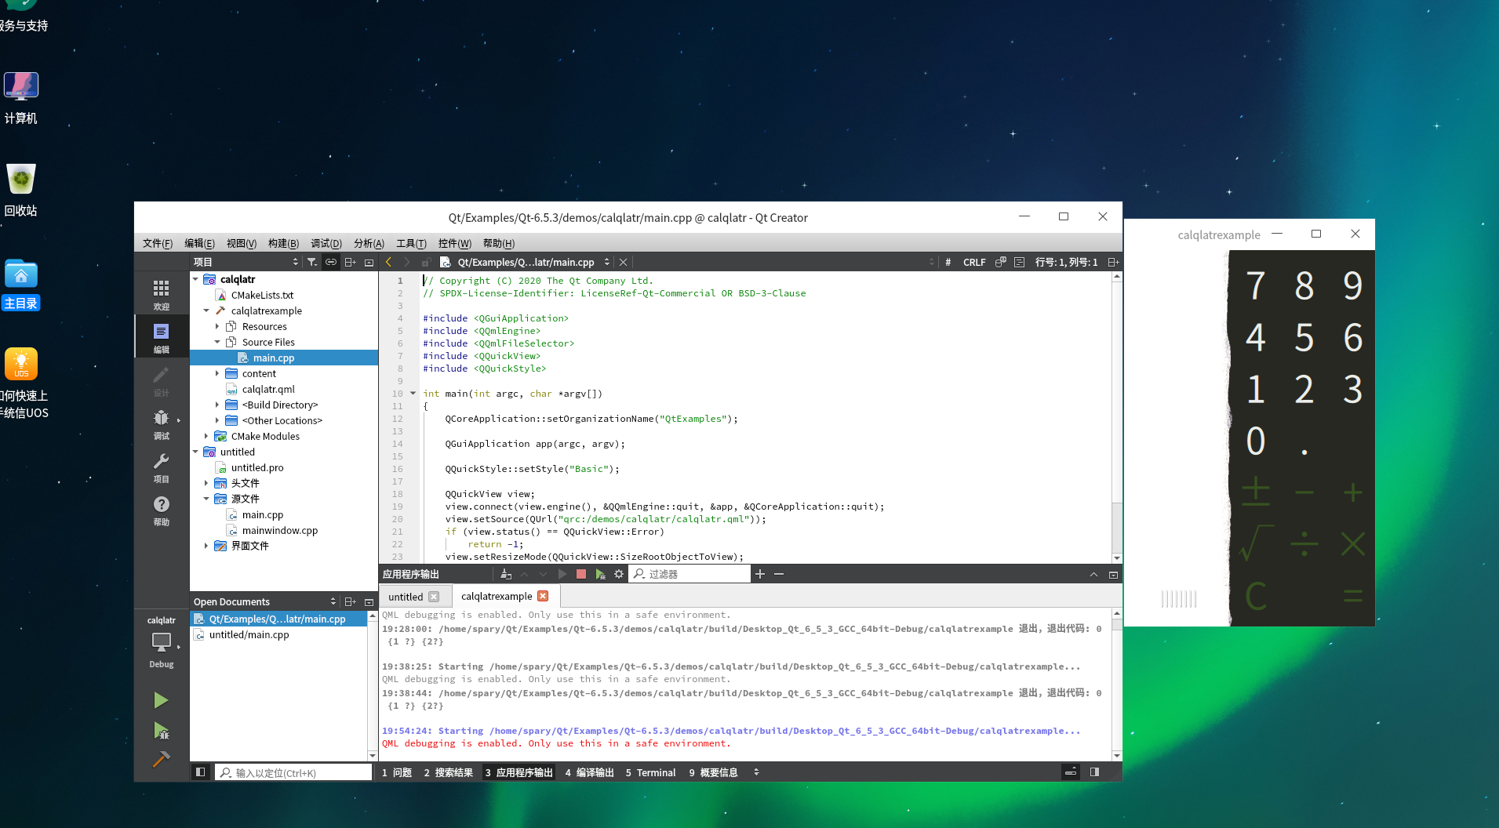Start debugging with the run-debug icon
This screenshot has width=1499, height=828.
161,731
